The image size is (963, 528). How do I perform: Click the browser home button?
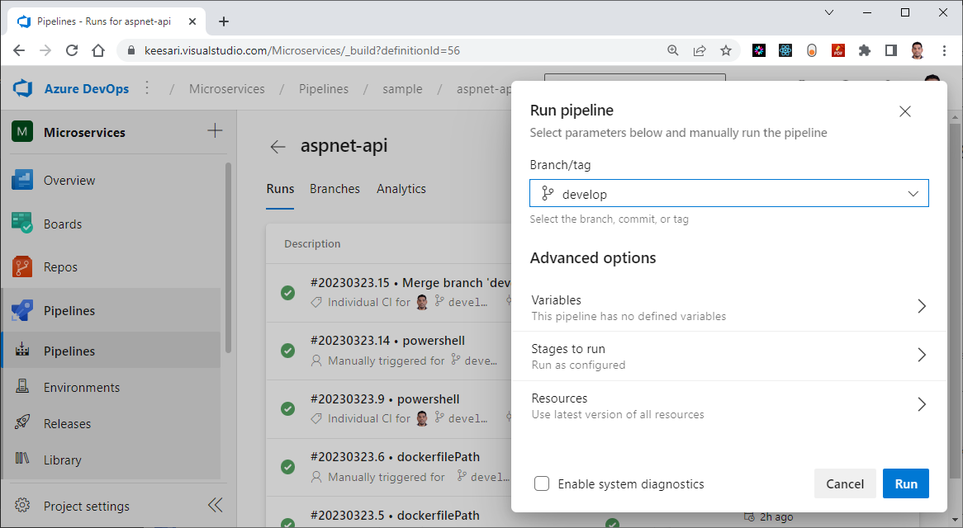98,50
